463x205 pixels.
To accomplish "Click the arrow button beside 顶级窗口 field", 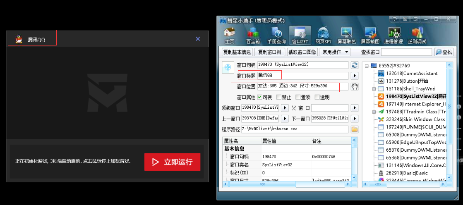I will tap(284, 108).
